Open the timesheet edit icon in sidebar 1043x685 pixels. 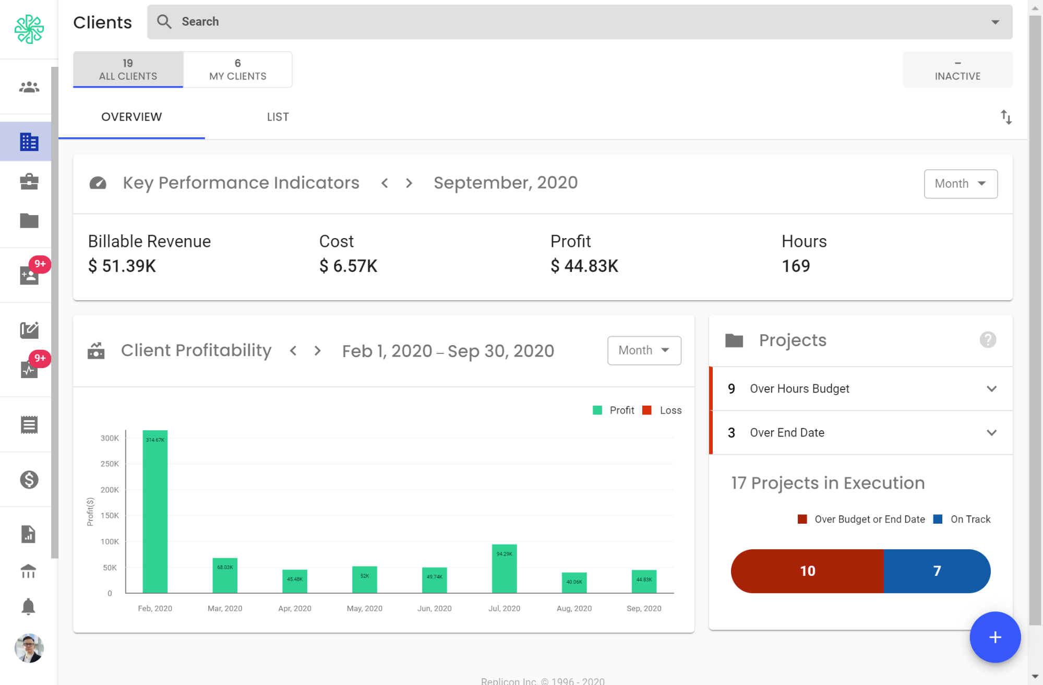(x=29, y=329)
